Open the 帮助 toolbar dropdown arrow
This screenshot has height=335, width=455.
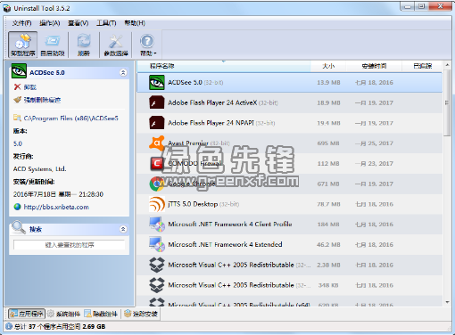click(155, 53)
